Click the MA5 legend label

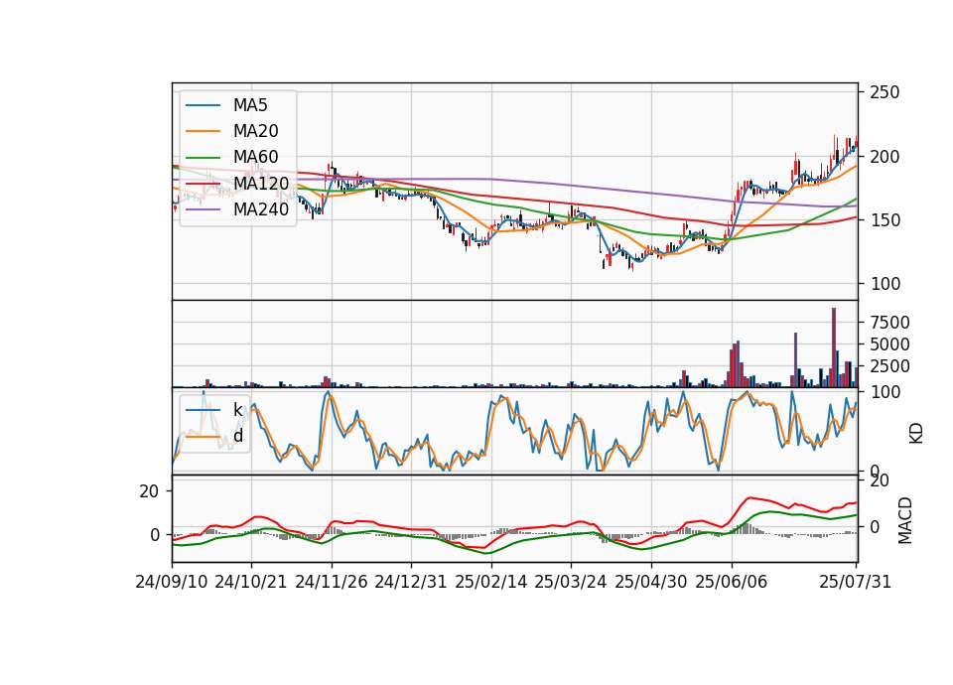[x=250, y=105]
